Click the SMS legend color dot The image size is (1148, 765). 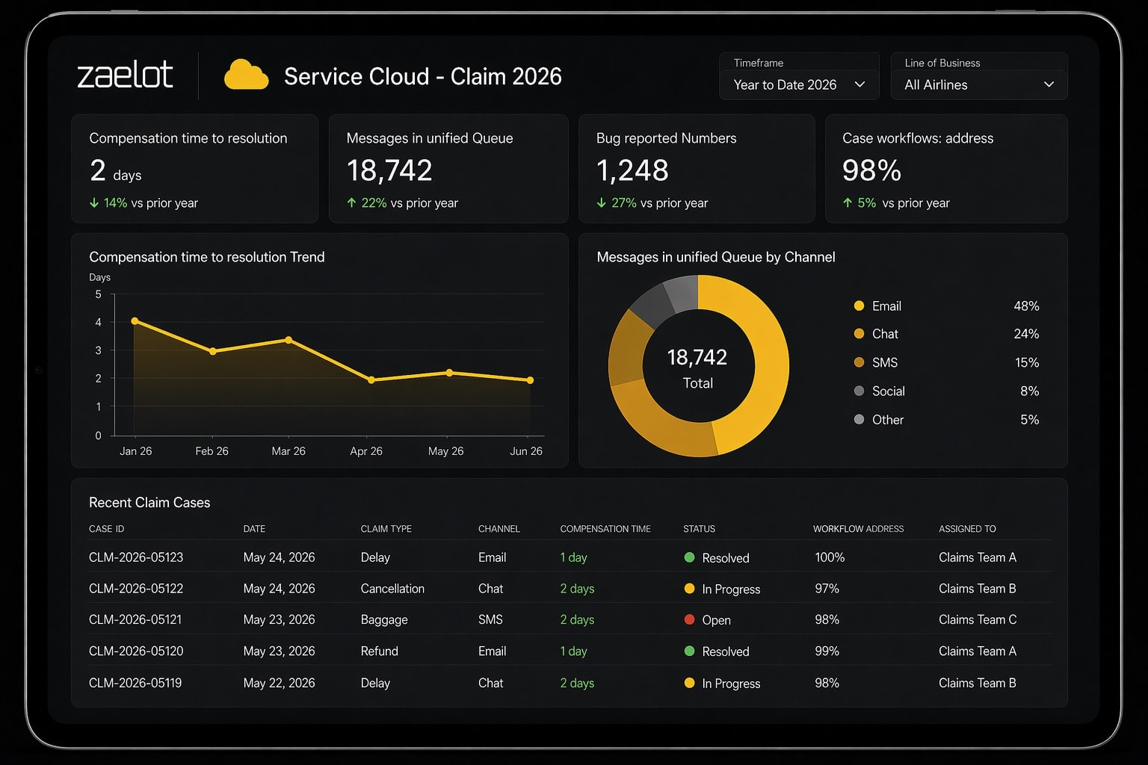859,362
